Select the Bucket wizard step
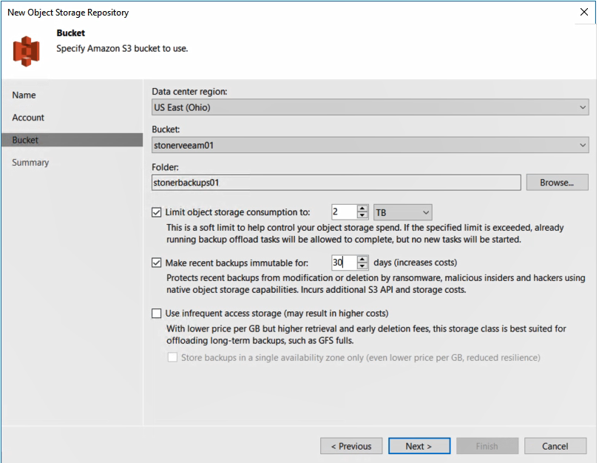Image resolution: width=599 pixels, height=463 pixels. pos(25,140)
